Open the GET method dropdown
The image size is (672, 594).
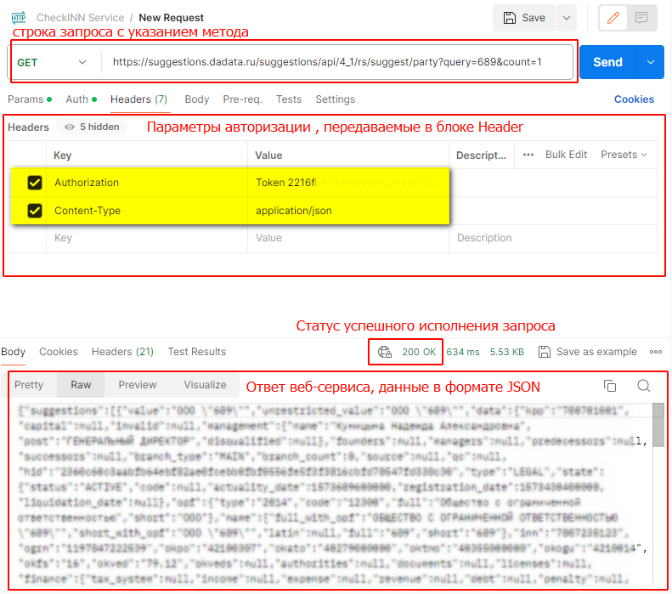(x=53, y=62)
